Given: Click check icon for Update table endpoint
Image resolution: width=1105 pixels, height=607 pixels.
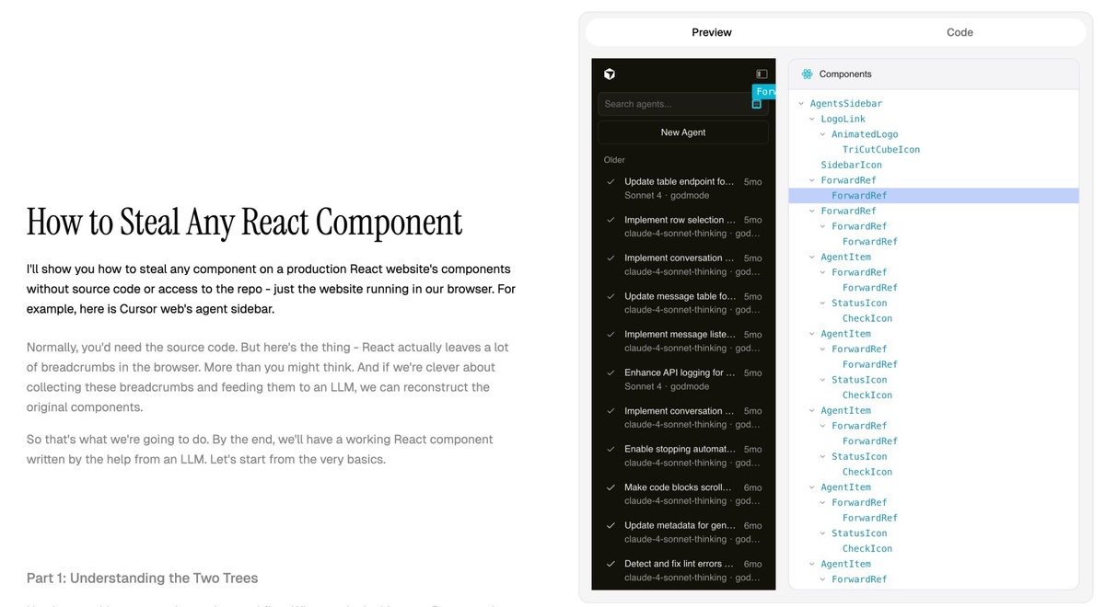Looking at the screenshot, I should coord(611,182).
